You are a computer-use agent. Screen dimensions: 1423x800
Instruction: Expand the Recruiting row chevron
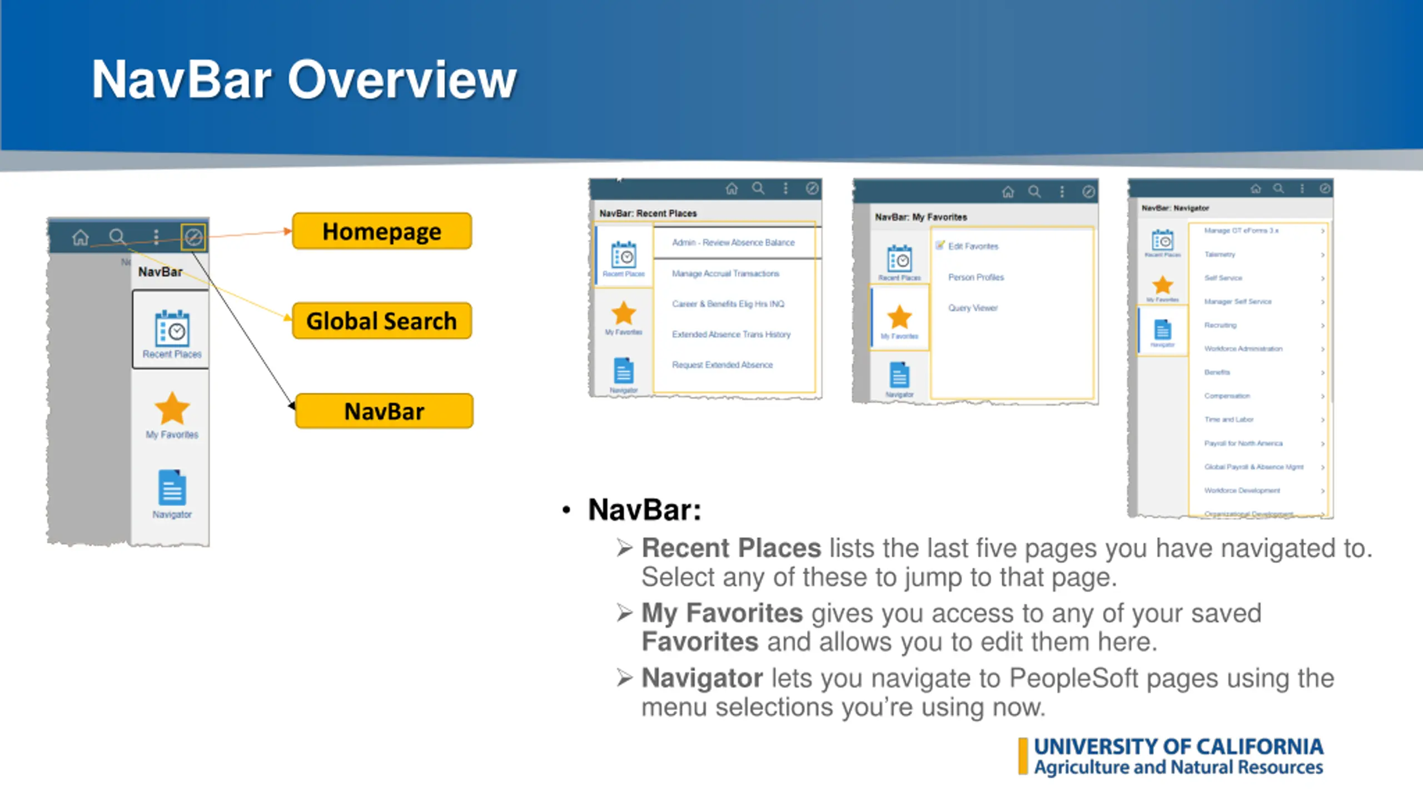point(1323,326)
